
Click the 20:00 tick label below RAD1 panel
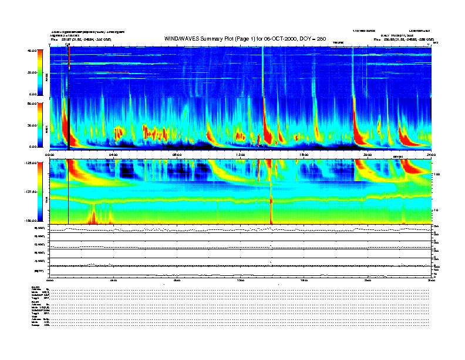(368, 155)
